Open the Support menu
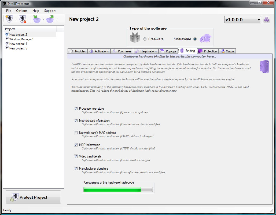Viewport: 276px width, 215px height. 50,11
